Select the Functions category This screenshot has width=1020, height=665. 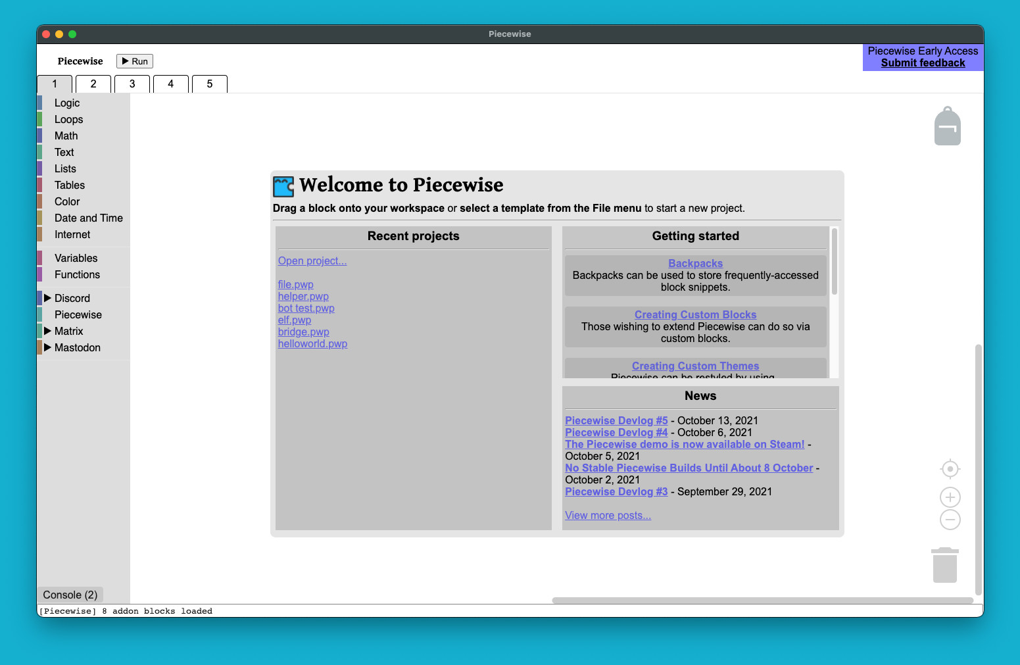pos(76,274)
